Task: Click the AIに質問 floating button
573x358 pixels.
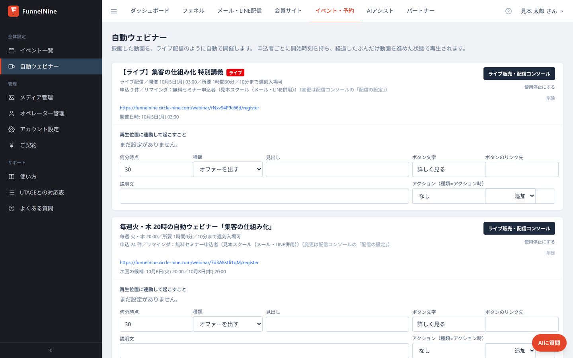Action: [x=549, y=342]
